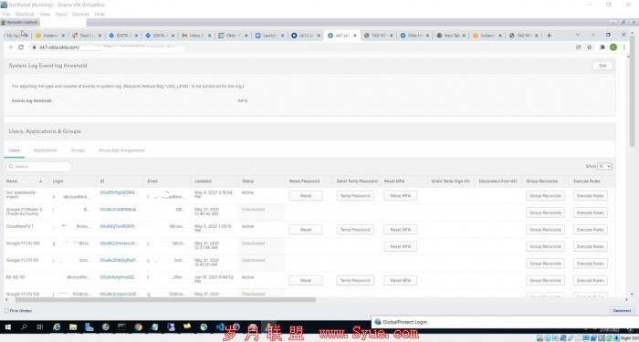Click the Disconnect button

pyautogui.click(x=623, y=311)
